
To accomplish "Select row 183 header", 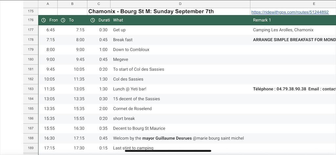I will [31, 89].
